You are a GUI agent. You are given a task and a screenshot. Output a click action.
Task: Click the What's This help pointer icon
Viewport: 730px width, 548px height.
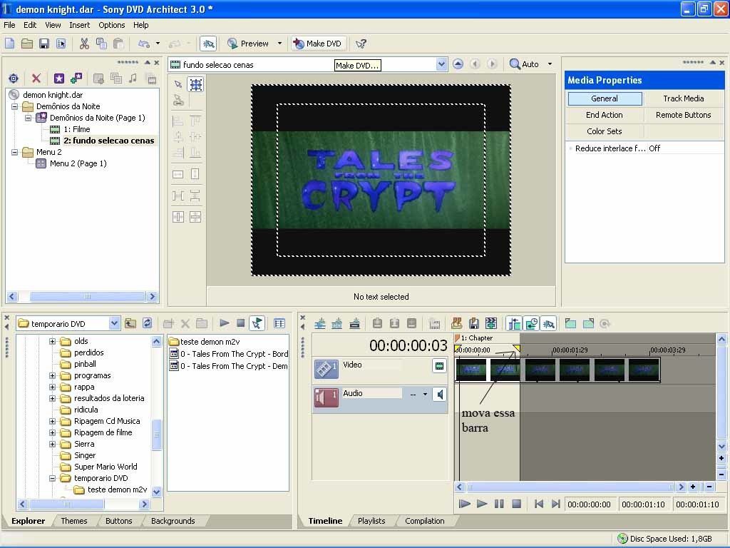point(361,44)
